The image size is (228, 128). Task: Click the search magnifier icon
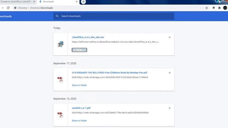(57, 16)
